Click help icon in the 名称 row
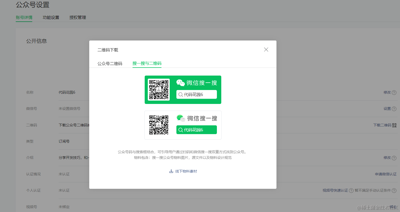 coord(394,93)
